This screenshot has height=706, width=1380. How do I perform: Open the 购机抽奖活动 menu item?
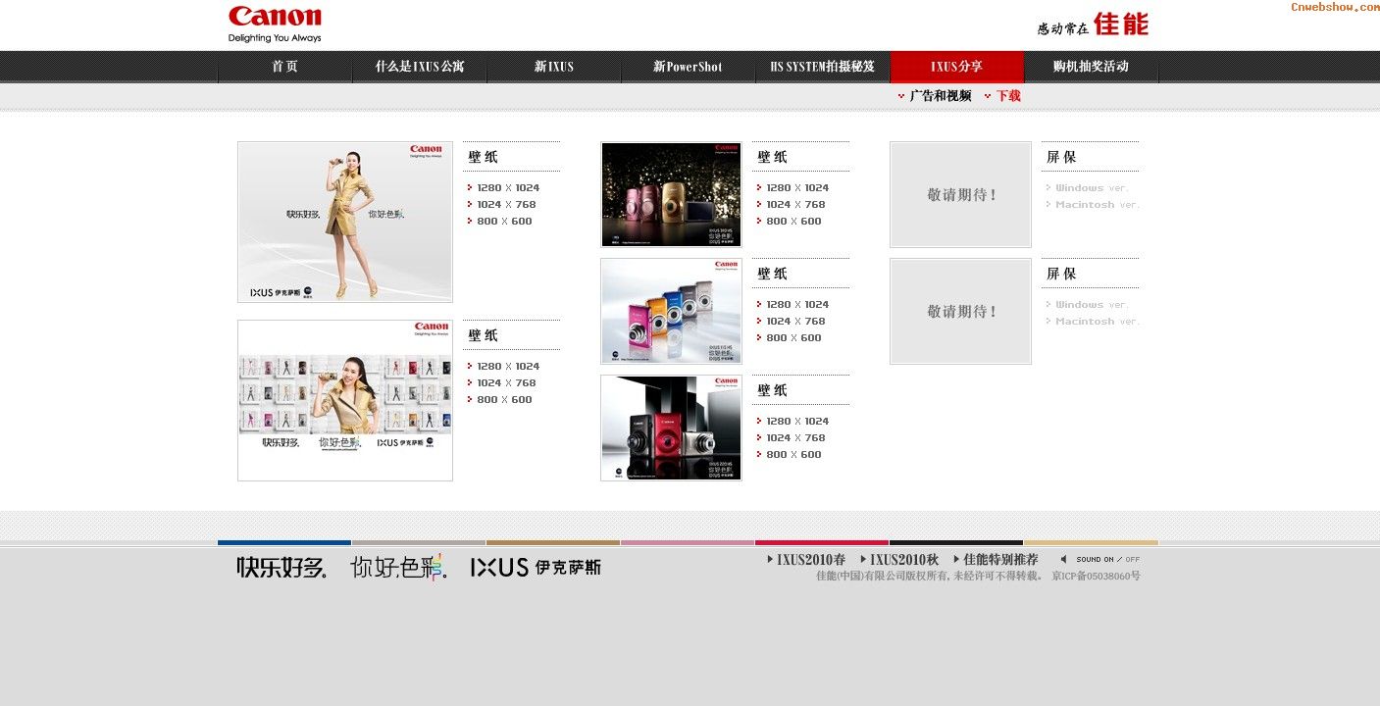[1091, 67]
